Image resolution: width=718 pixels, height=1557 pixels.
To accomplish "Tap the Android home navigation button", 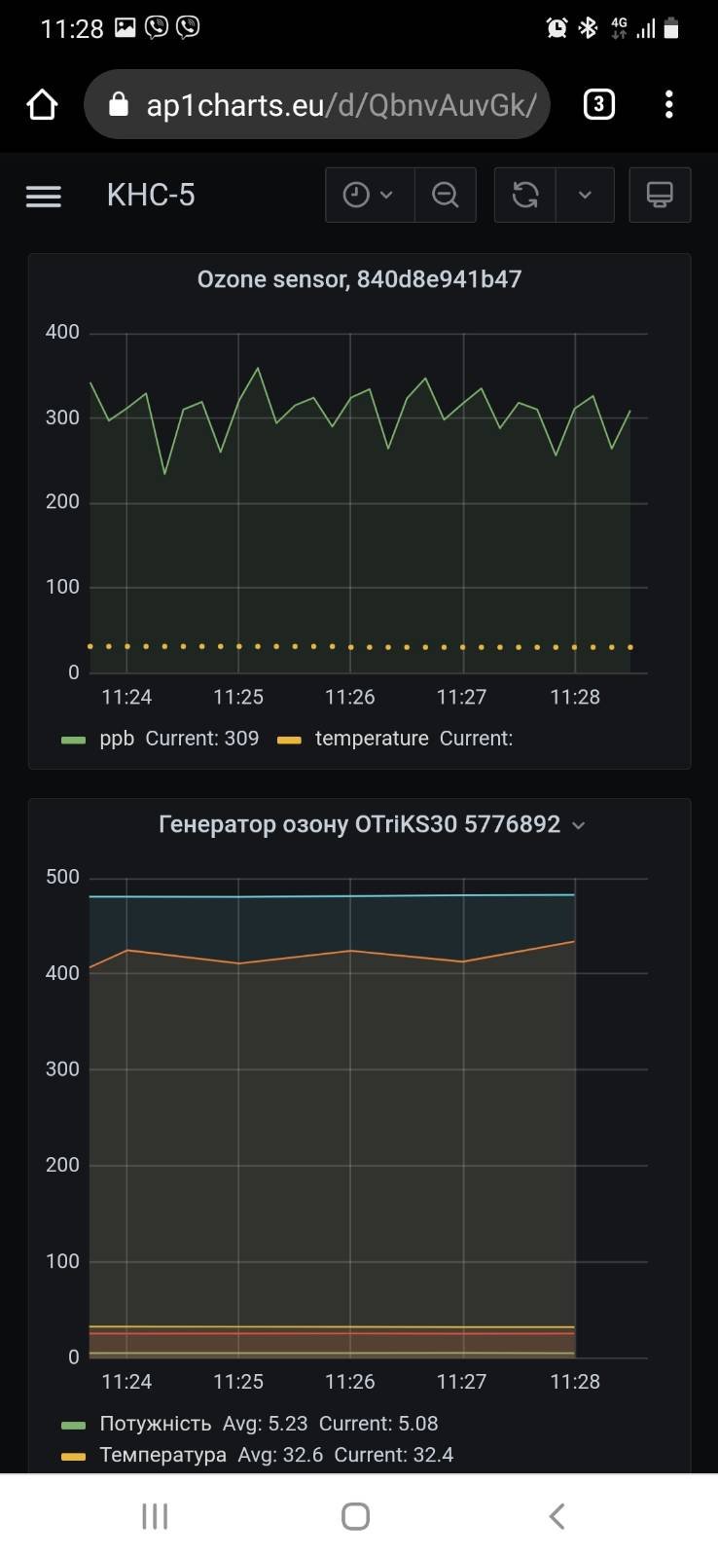I will pos(356,1516).
